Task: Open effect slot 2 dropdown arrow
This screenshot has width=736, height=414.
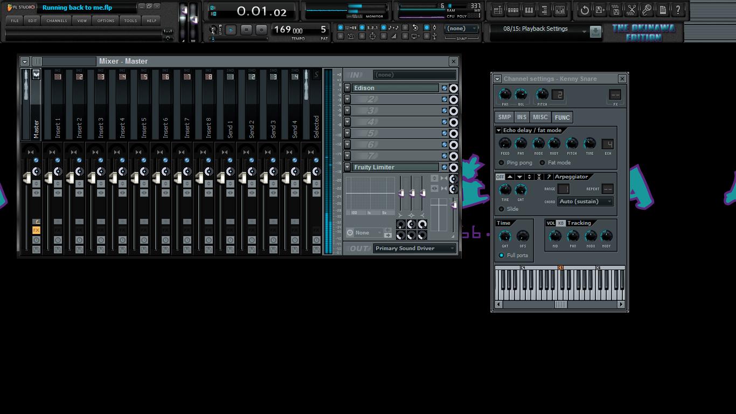Action: [348, 100]
